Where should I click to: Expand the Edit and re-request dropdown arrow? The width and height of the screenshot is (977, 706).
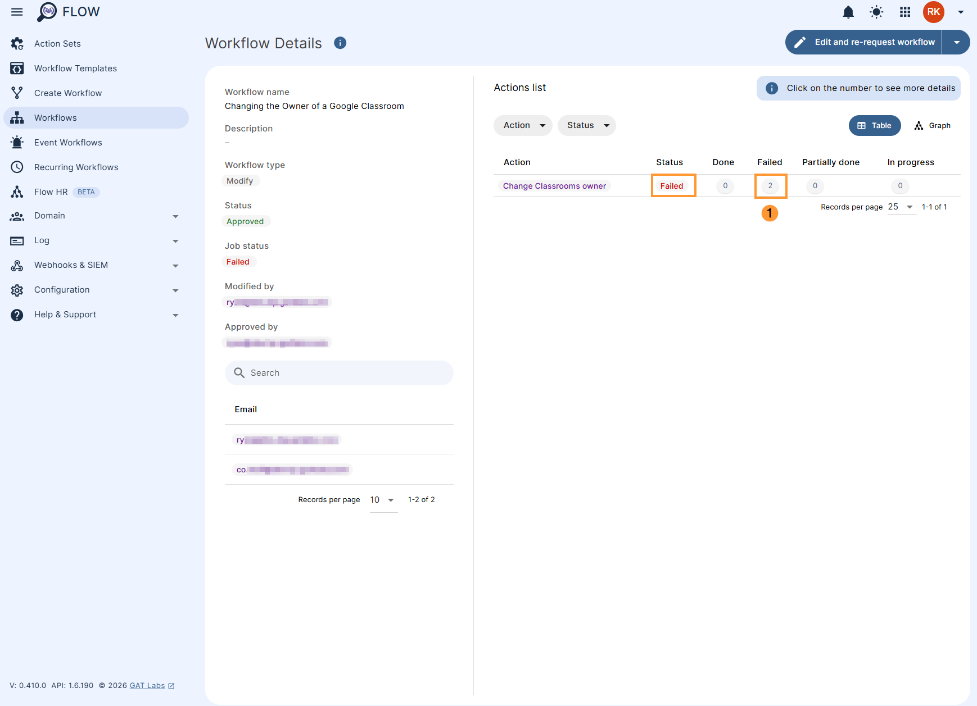click(956, 42)
